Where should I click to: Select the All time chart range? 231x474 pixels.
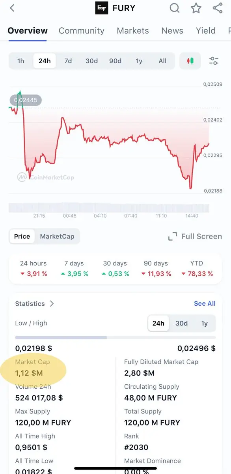click(162, 61)
